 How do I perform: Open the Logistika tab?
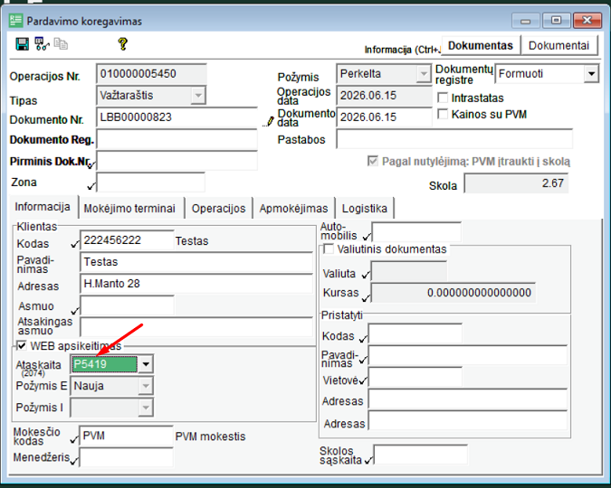365,209
